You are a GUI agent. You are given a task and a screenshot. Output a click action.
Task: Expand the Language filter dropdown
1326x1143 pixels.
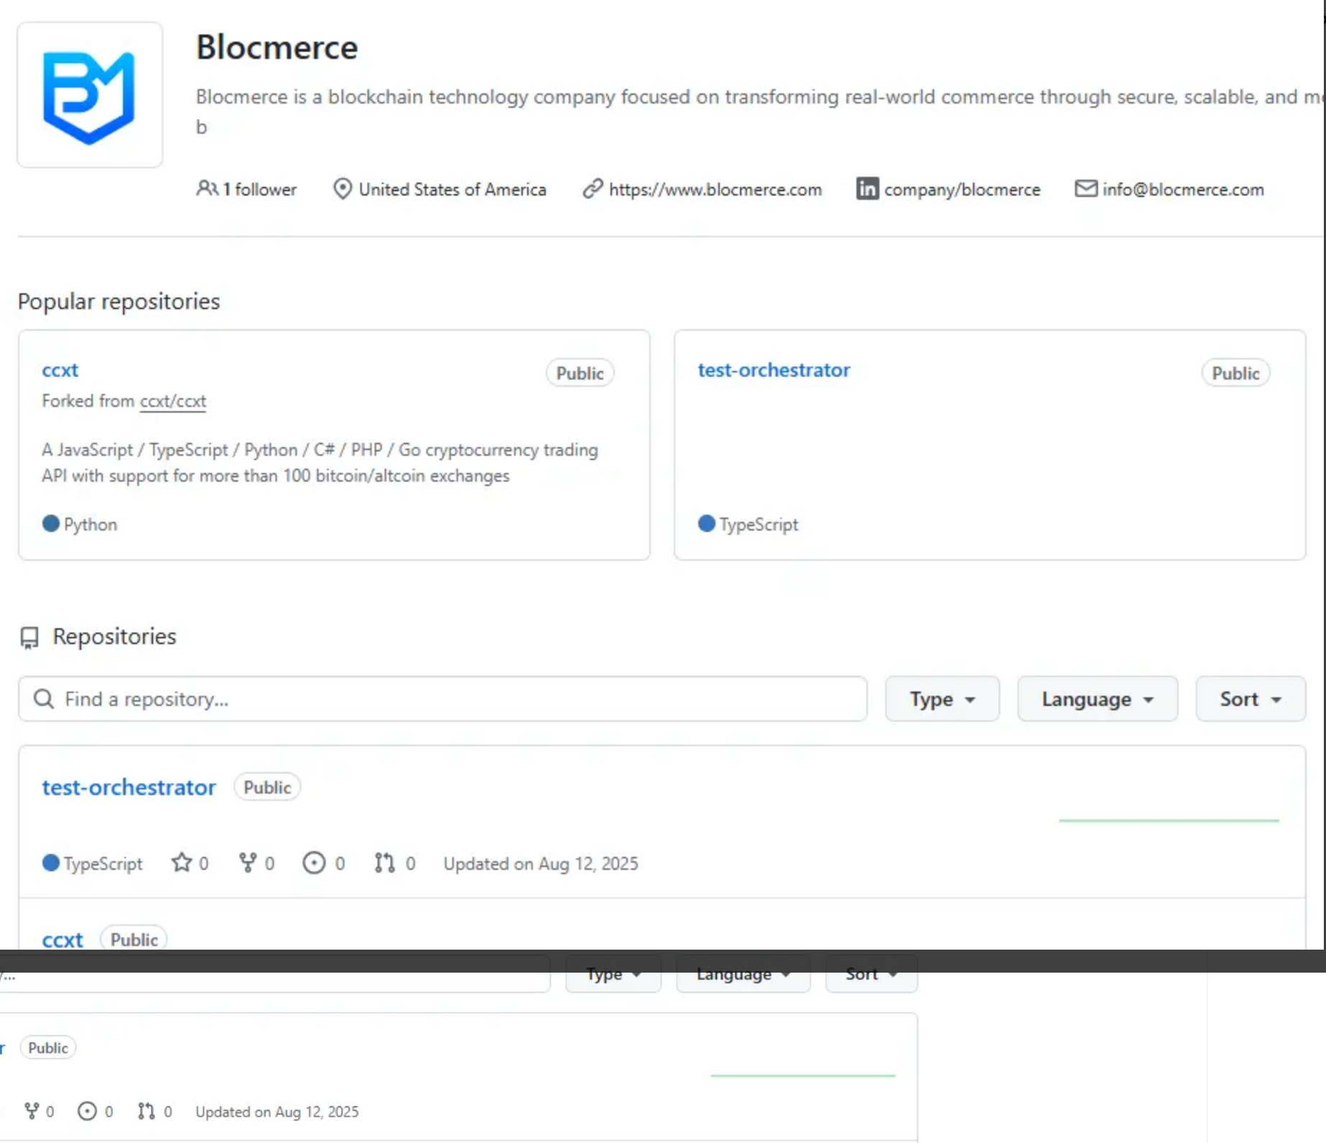tap(1097, 699)
